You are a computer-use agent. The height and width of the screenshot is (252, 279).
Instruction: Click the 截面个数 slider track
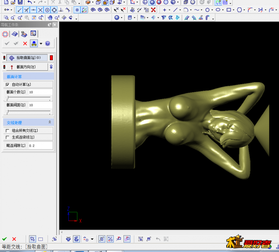[x=29, y=97]
